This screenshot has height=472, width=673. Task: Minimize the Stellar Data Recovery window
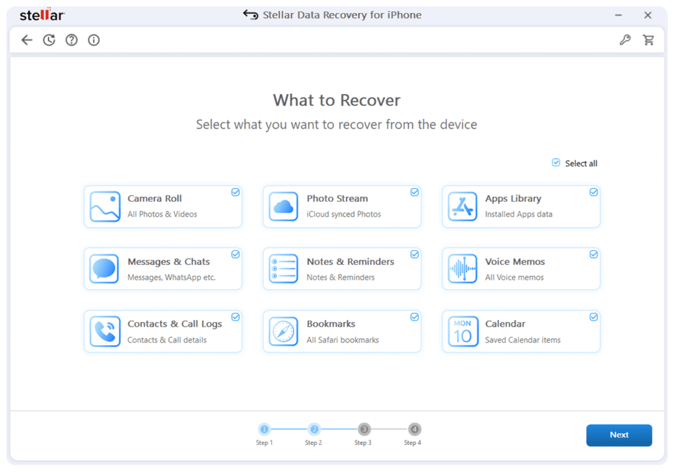pyautogui.click(x=618, y=15)
